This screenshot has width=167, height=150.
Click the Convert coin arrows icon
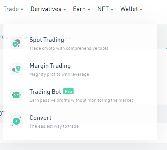tap(16, 121)
